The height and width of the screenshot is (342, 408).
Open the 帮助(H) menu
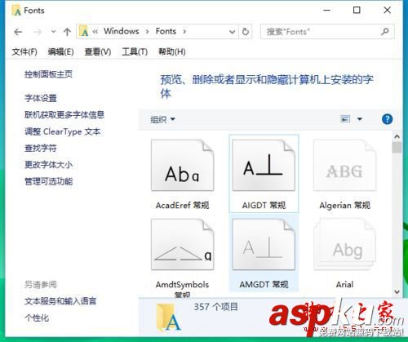[x=172, y=51]
